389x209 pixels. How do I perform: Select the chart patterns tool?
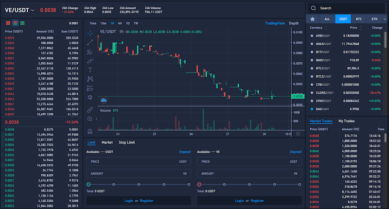coord(90,79)
